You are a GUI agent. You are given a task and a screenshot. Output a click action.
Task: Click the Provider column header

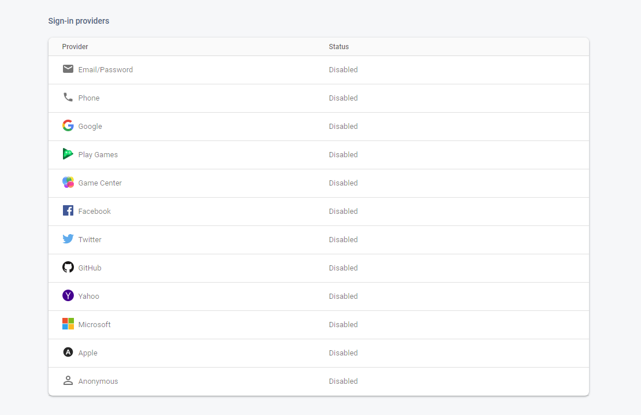[x=75, y=47]
